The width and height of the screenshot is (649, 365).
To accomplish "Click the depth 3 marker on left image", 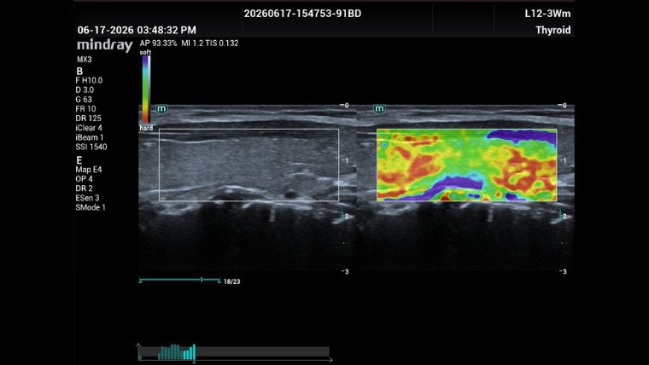I will (345, 271).
